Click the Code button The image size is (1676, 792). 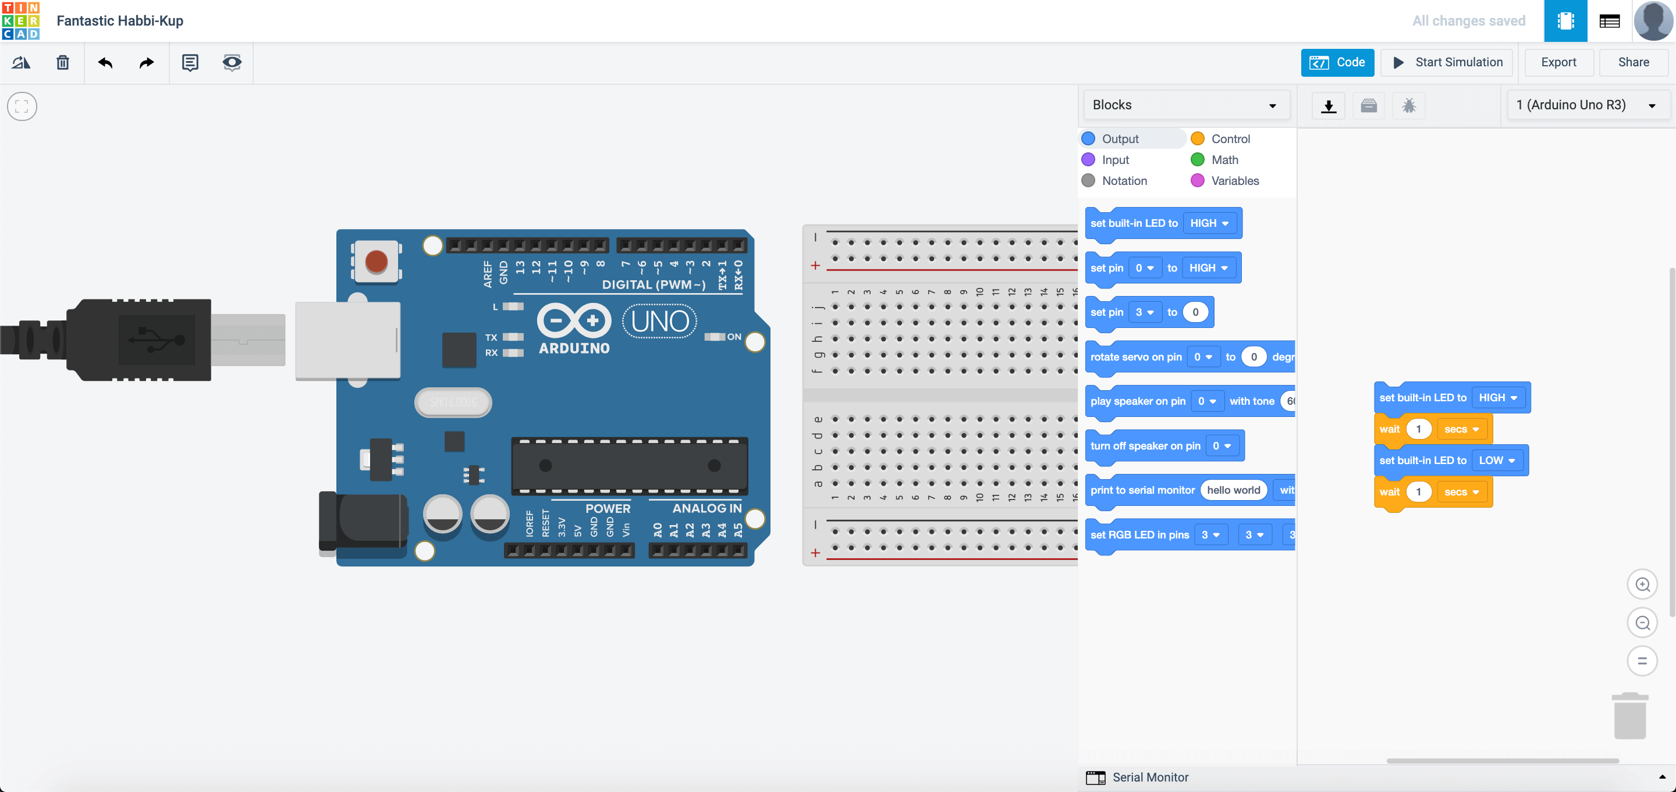[x=1337, y=62]
